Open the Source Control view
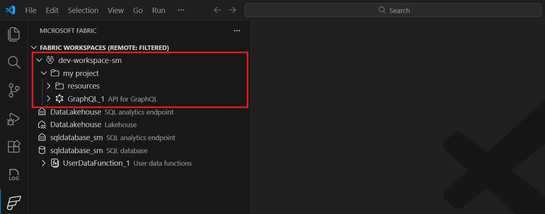Viewport: 545px width, 214px height. tap(14, 90)
